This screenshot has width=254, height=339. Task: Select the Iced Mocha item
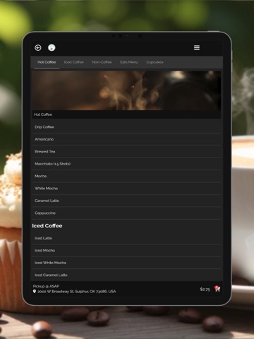coord(126,250)
